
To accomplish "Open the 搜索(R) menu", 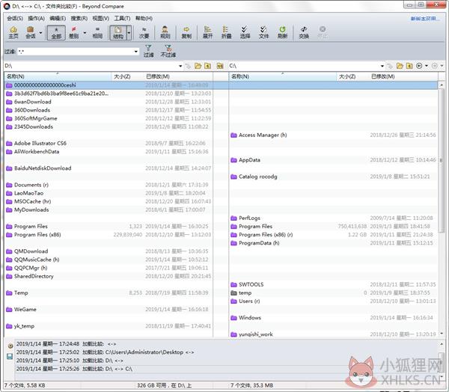I will click(x=79, y=18).
